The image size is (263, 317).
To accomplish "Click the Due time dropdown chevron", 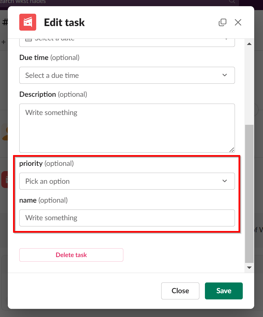I will pos(224,75).
